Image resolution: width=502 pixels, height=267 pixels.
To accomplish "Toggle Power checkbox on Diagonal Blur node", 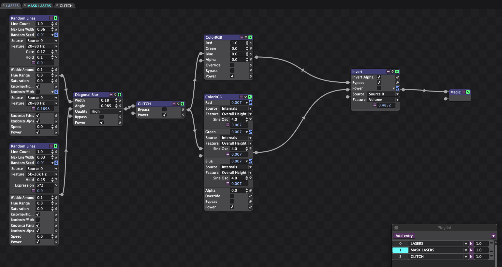I will (x=101, y=122).
